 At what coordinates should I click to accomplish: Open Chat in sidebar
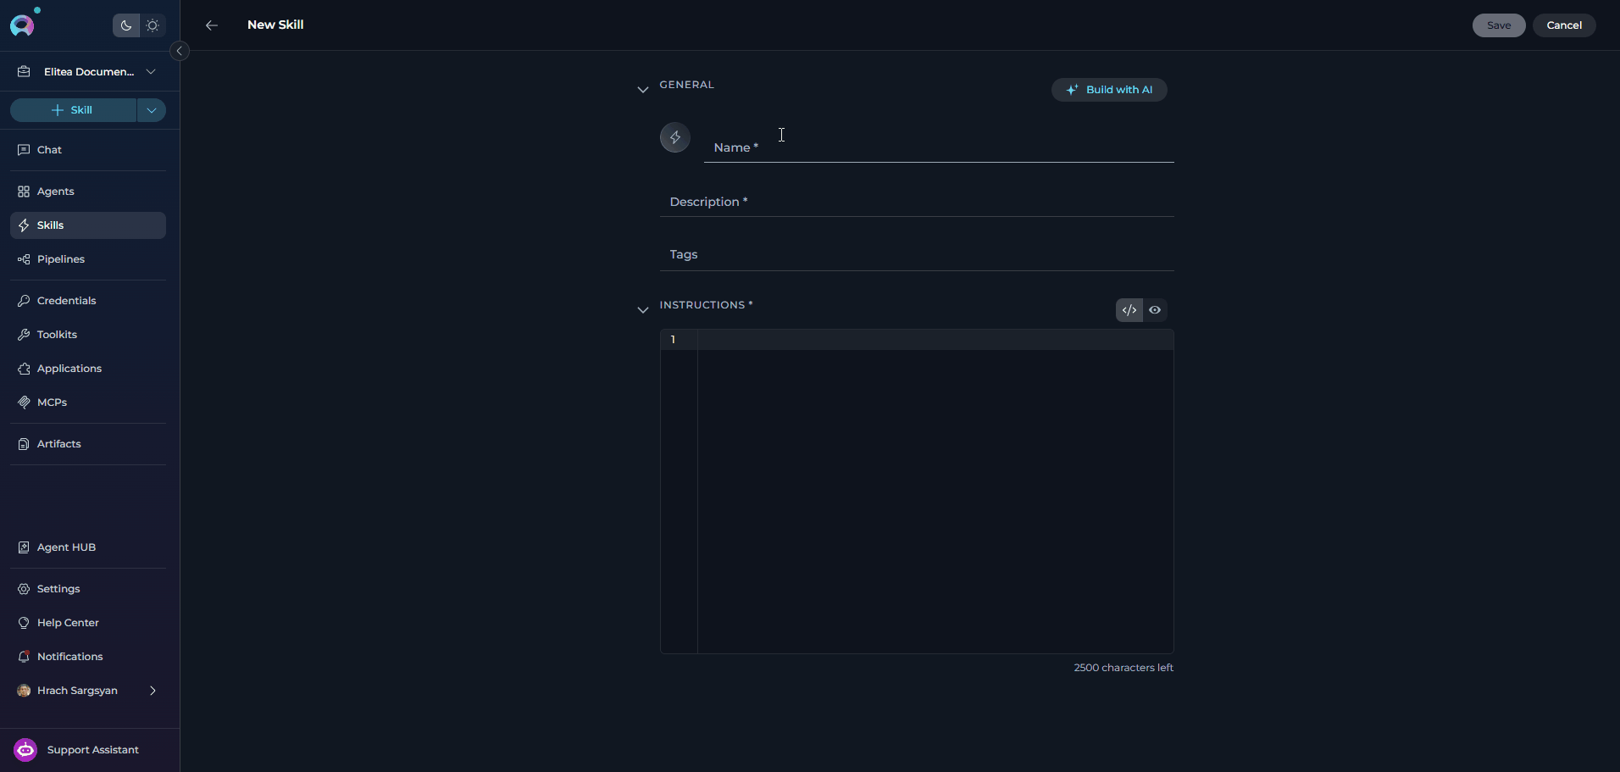point(88,150)
